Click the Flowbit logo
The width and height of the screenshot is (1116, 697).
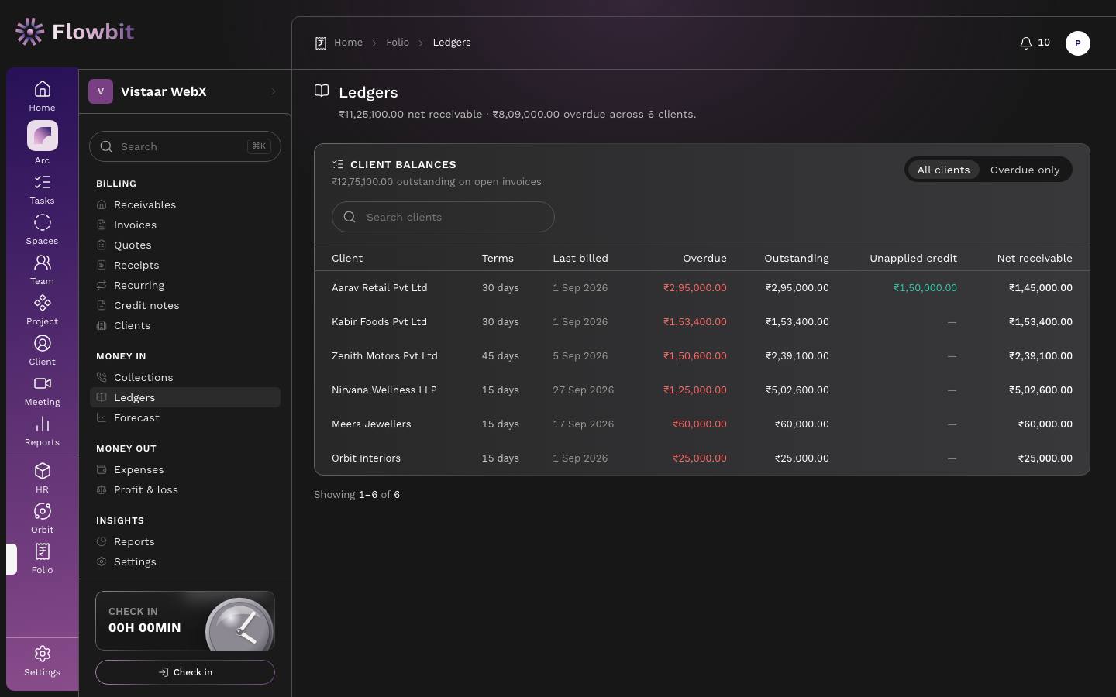pyautogui.click(x=74, y=32)
